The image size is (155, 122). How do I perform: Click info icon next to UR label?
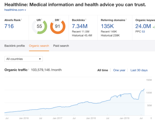tap(42, 19)
